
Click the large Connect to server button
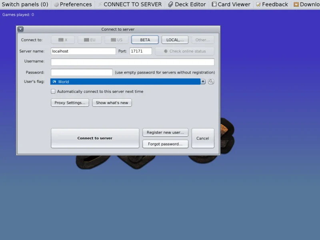[95, 138]
